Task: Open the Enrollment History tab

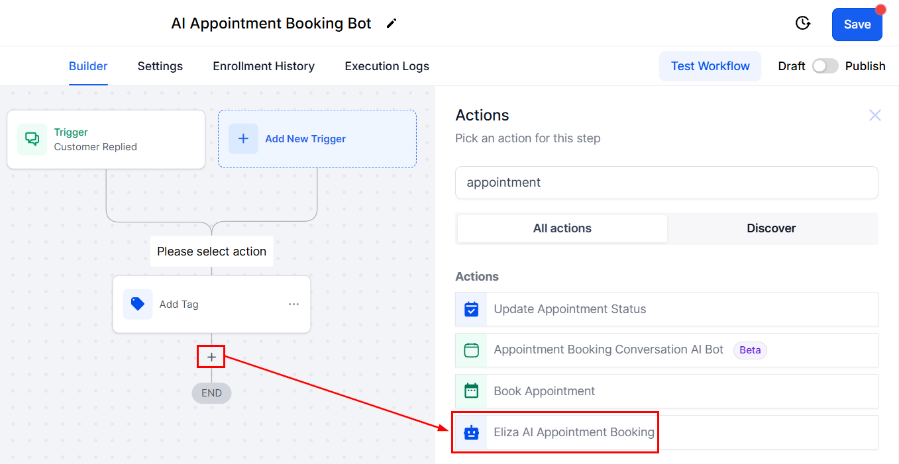Action: click(264, 66)
